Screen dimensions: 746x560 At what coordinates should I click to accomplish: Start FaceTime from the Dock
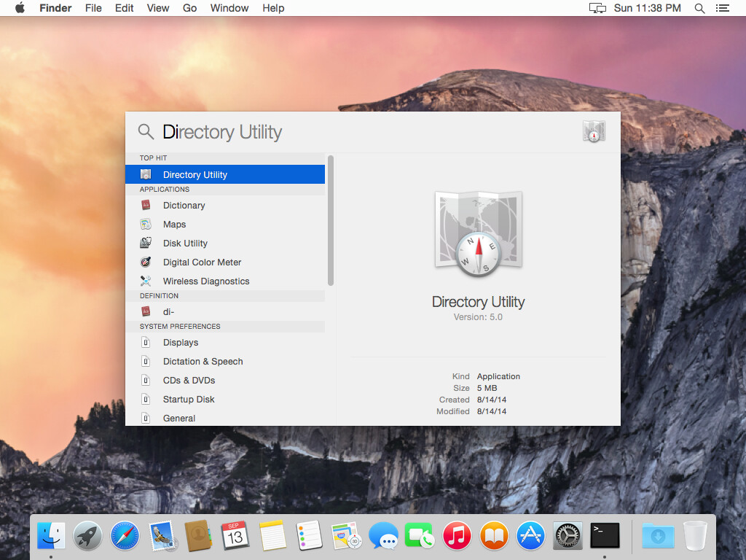tap(420, 535)
